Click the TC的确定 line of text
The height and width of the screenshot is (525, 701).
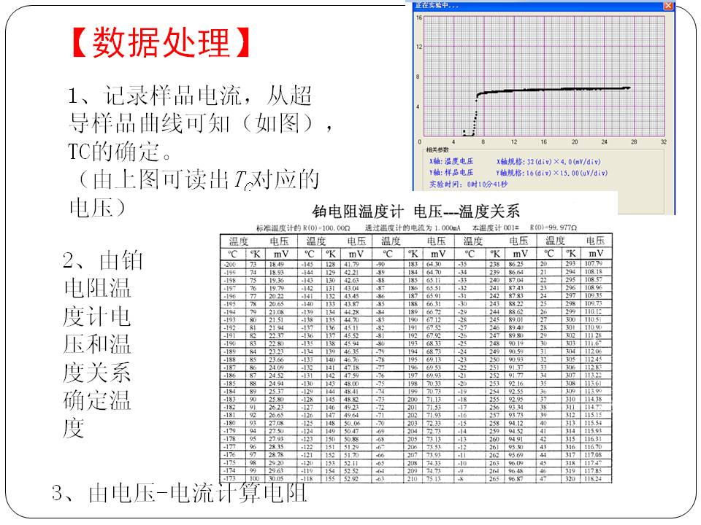tap(120, 152)
